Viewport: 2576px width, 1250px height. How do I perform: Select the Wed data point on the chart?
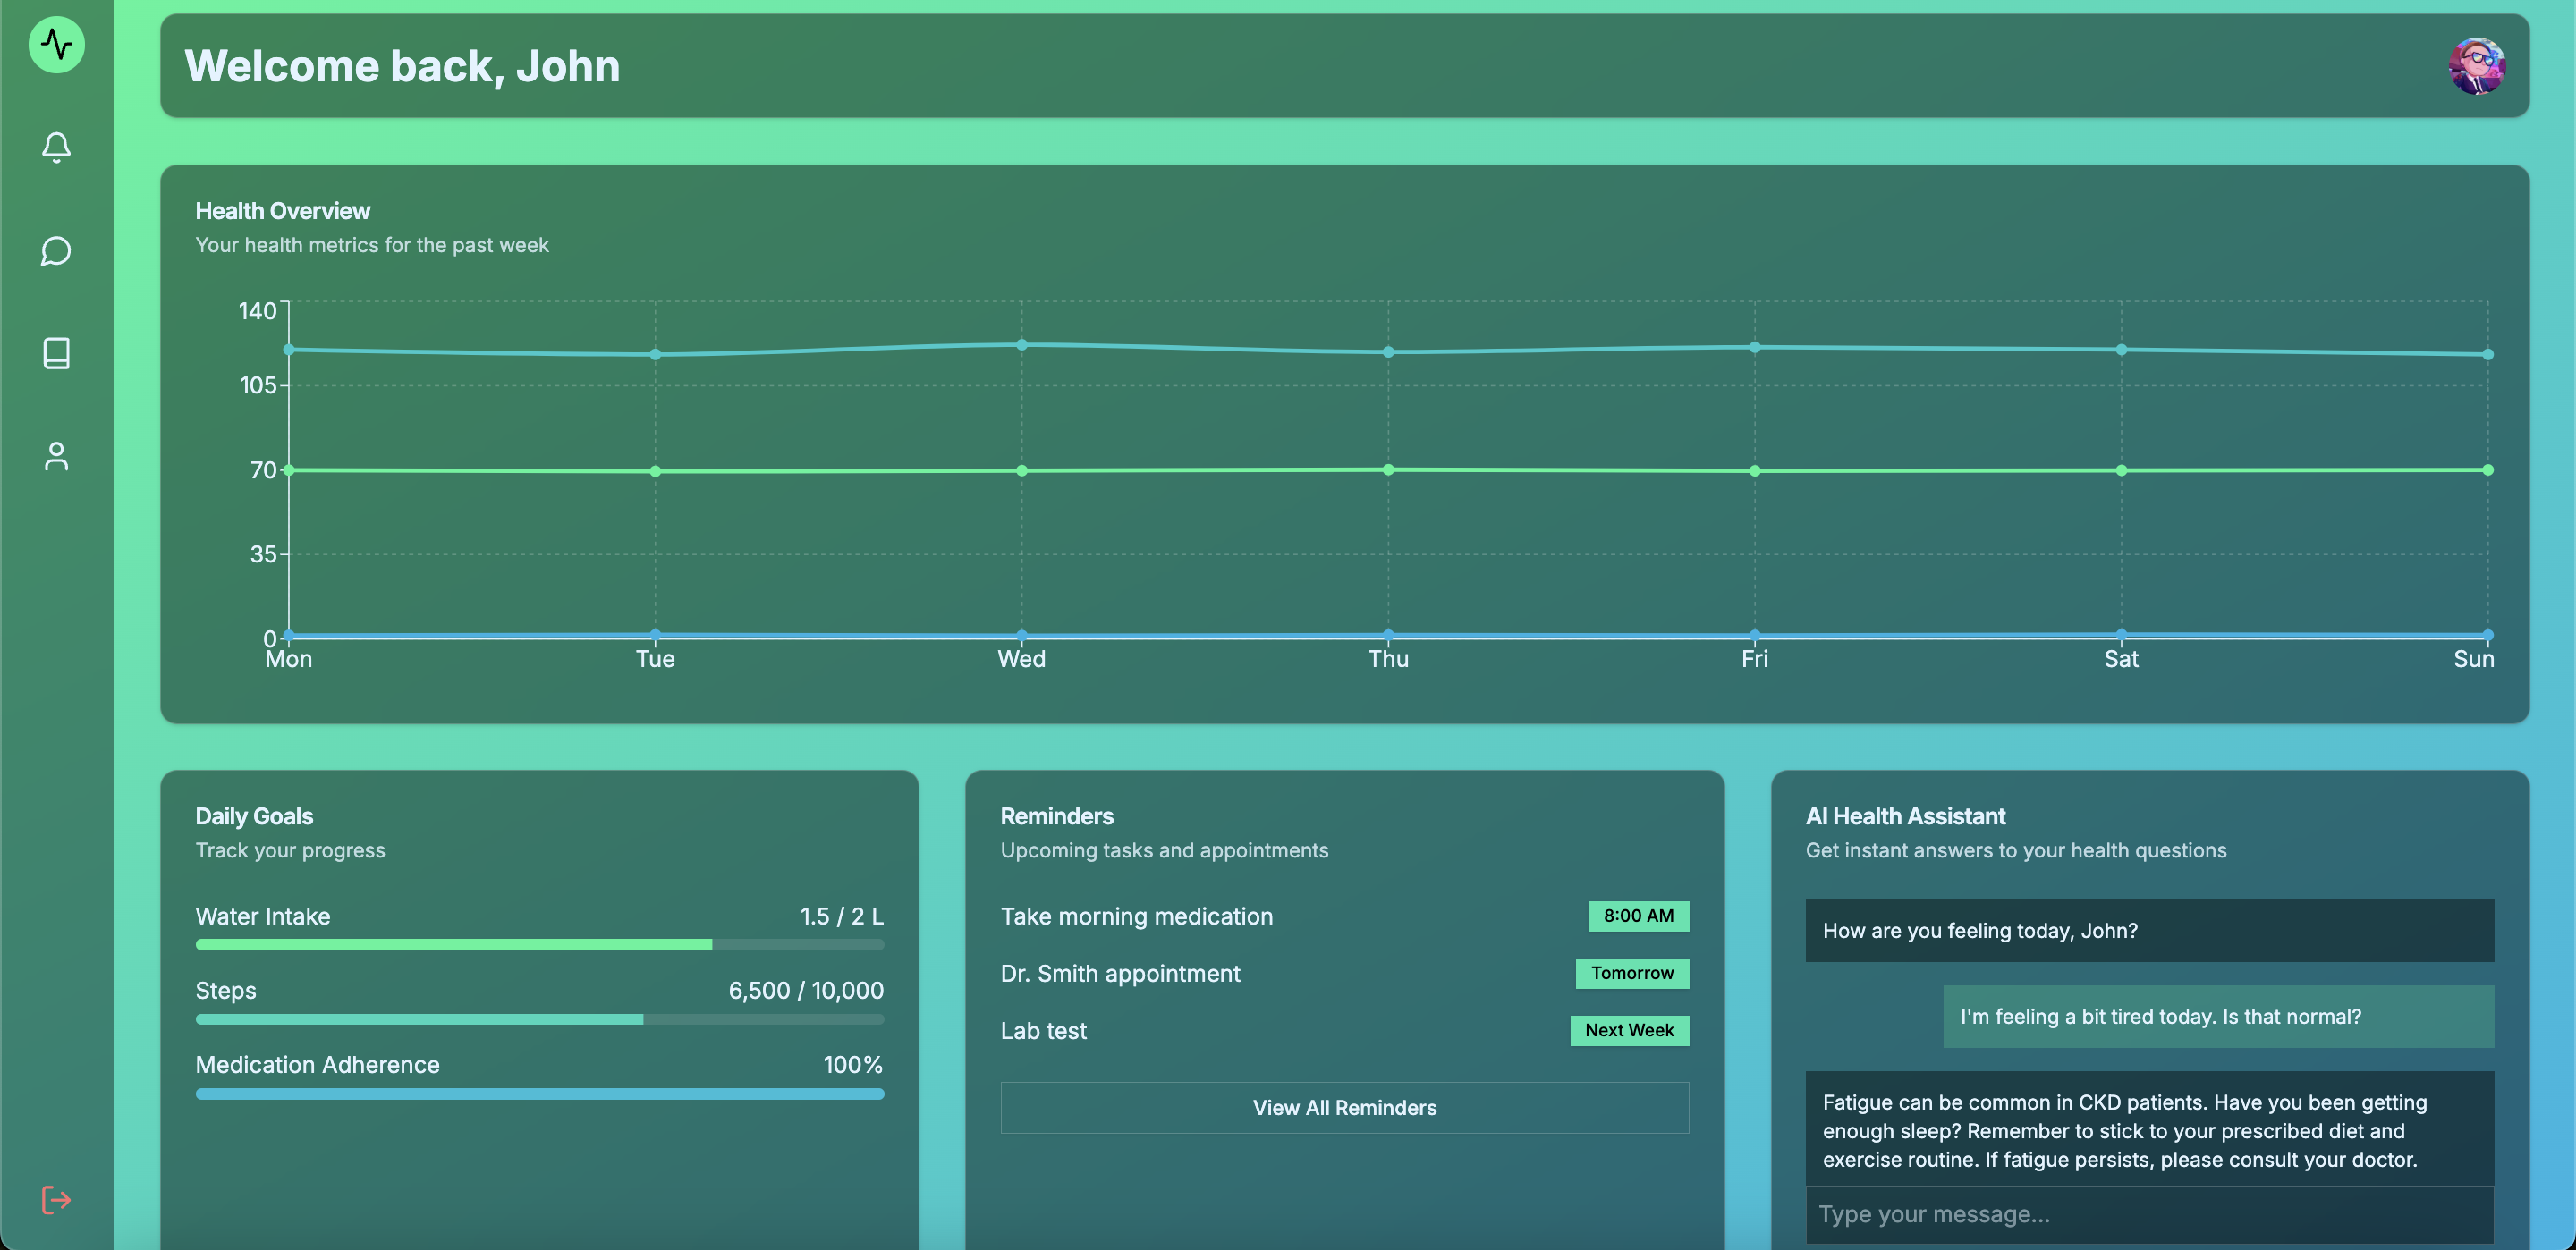pos(1021,345)
